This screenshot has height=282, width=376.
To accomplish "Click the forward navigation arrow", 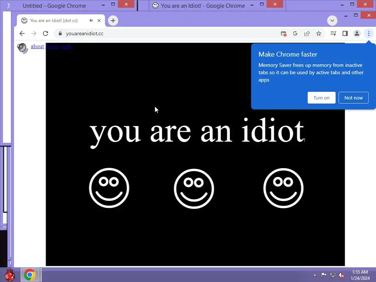I will pos(34,33).
